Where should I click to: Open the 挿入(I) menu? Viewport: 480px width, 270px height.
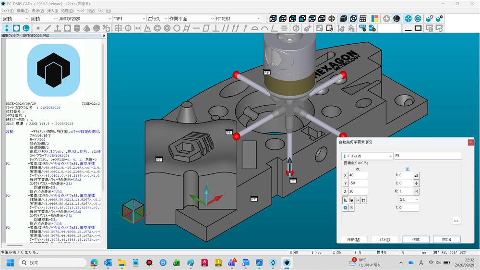click(52, 11)
